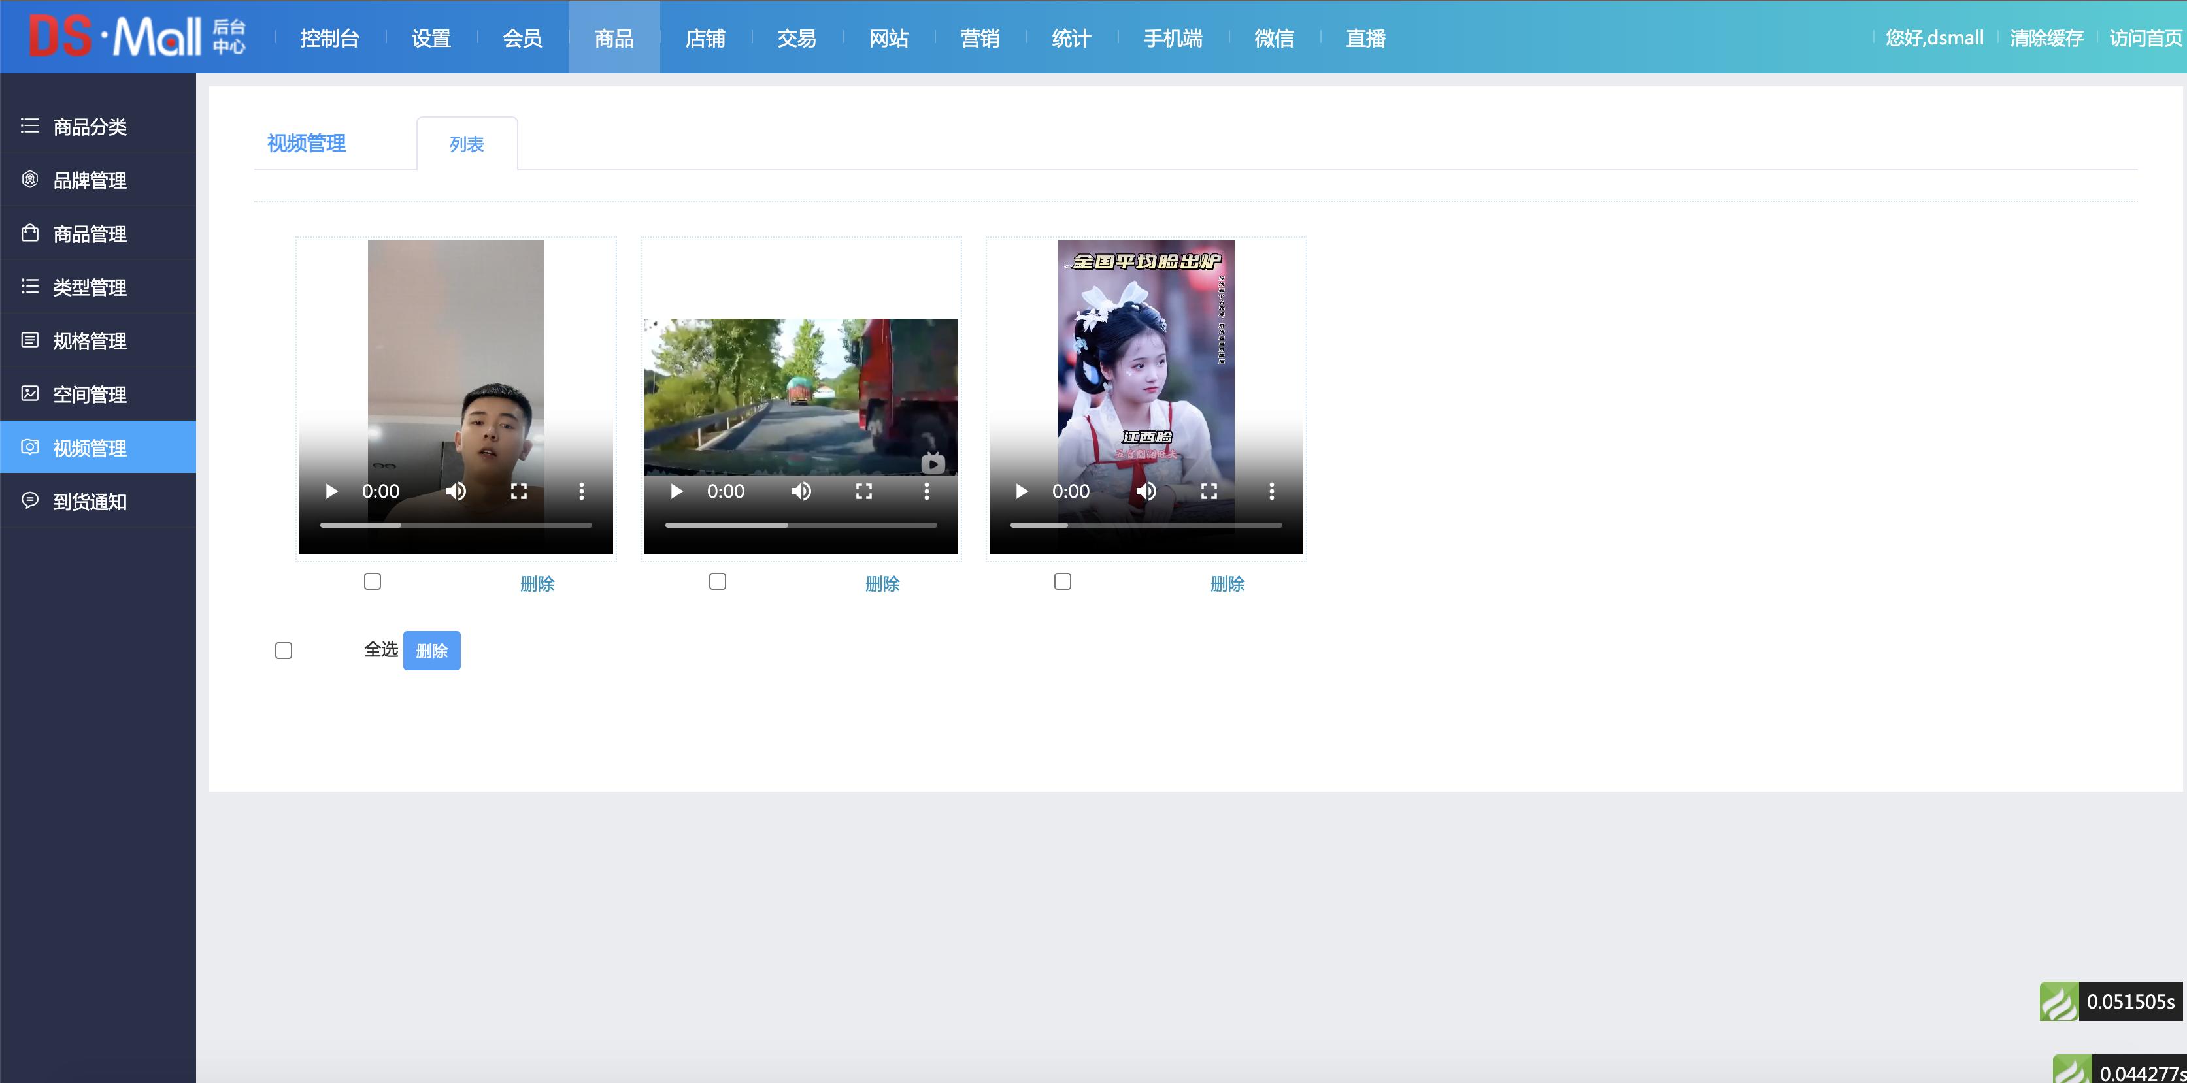The height and width of the screenshot is (1083, 2187).
Task: Open 空间管理 via its sidebar icon
Action: (29, 394)
